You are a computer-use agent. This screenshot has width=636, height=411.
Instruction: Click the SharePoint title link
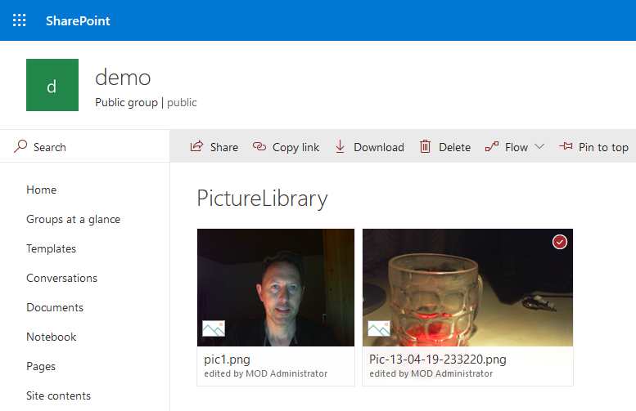78,20
